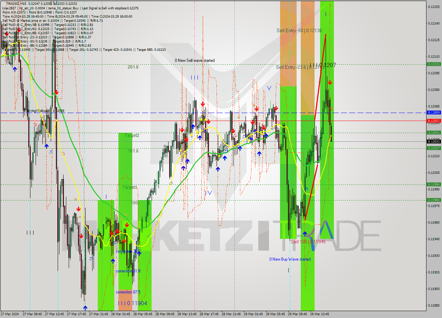Click the 'correction 38.2' label
The width and height of the screenshot is (442, 318).
[x=128, y=252]
